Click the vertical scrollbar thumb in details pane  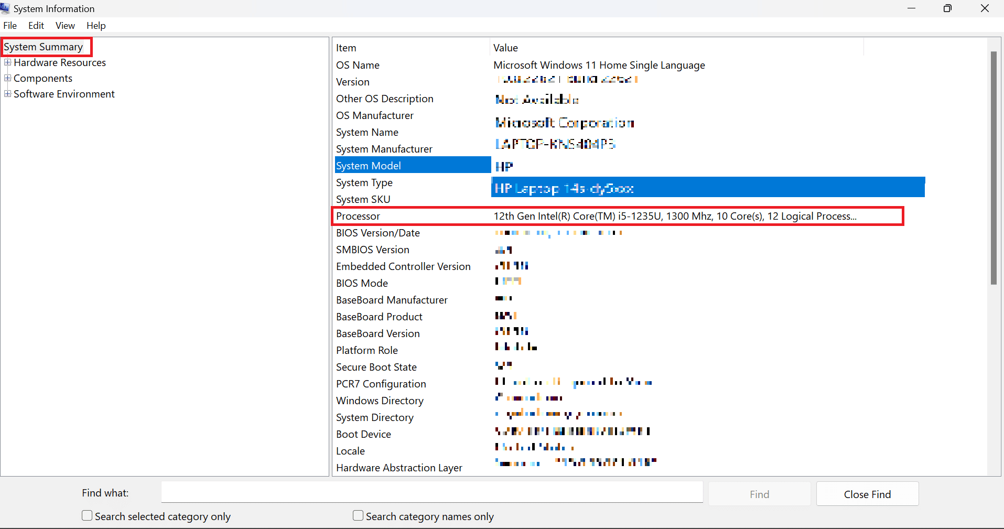click(x=993, y=168)
